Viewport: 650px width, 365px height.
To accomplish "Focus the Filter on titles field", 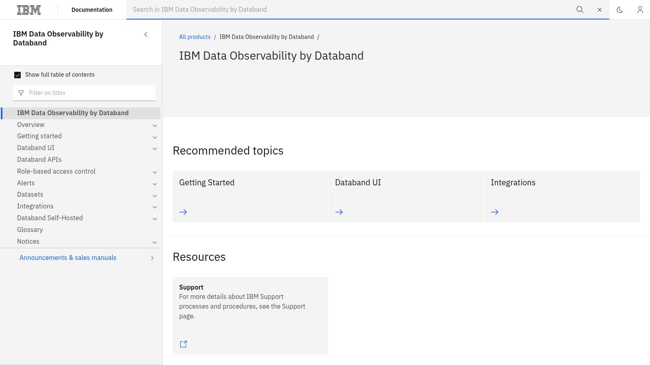I will 84,93.
